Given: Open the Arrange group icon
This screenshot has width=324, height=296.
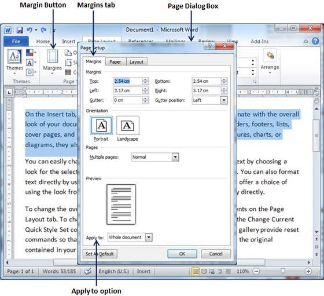Looking at the screenshot, I should (270, 56).
